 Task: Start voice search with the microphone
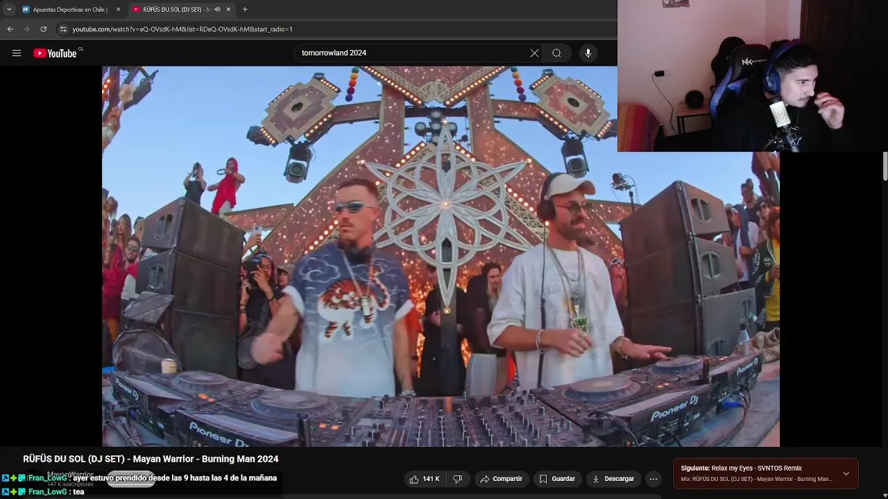pyautogui.click(x=588, y=53)
